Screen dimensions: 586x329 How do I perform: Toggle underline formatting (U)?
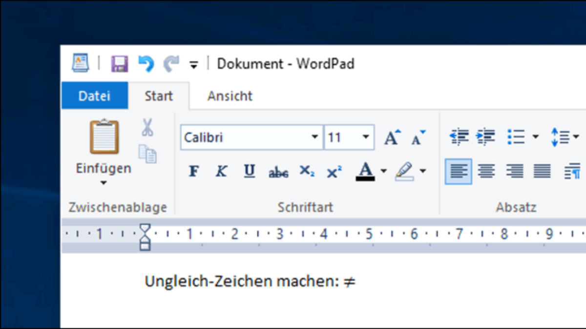[x=250, y=171]
